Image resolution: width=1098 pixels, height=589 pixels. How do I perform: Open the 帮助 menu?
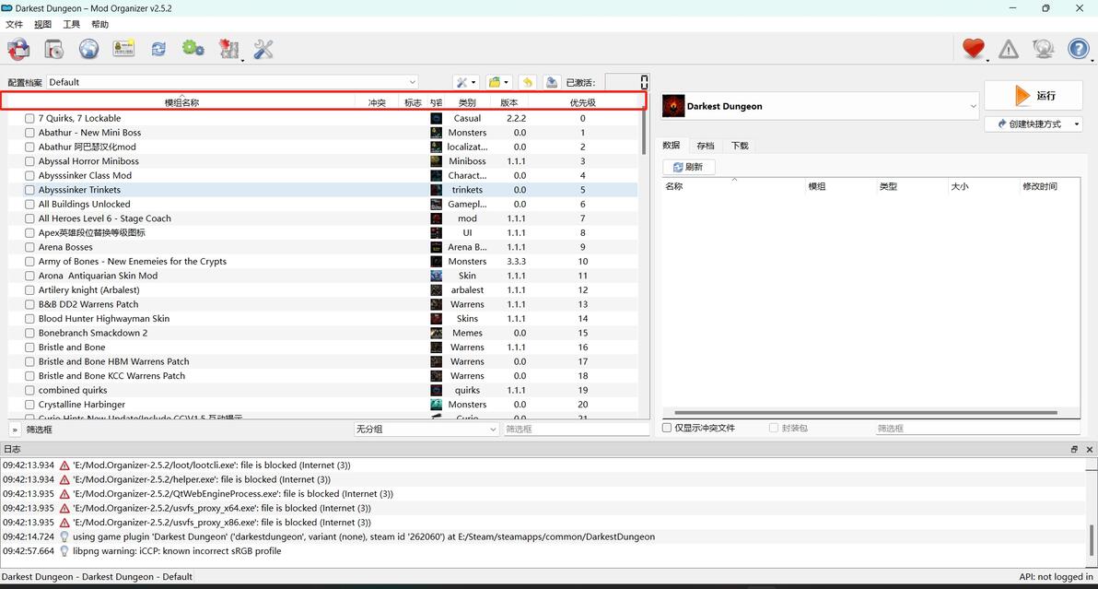click(x=100, y=25)
